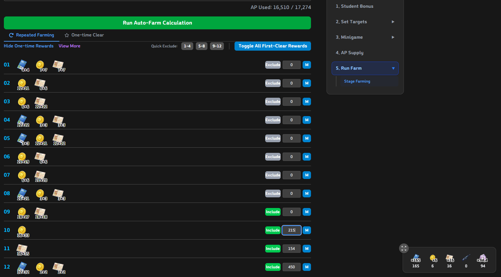Click the blue ticket reward icon in stage 08
This screenshot has height=277, width=501.
point(22,193)
